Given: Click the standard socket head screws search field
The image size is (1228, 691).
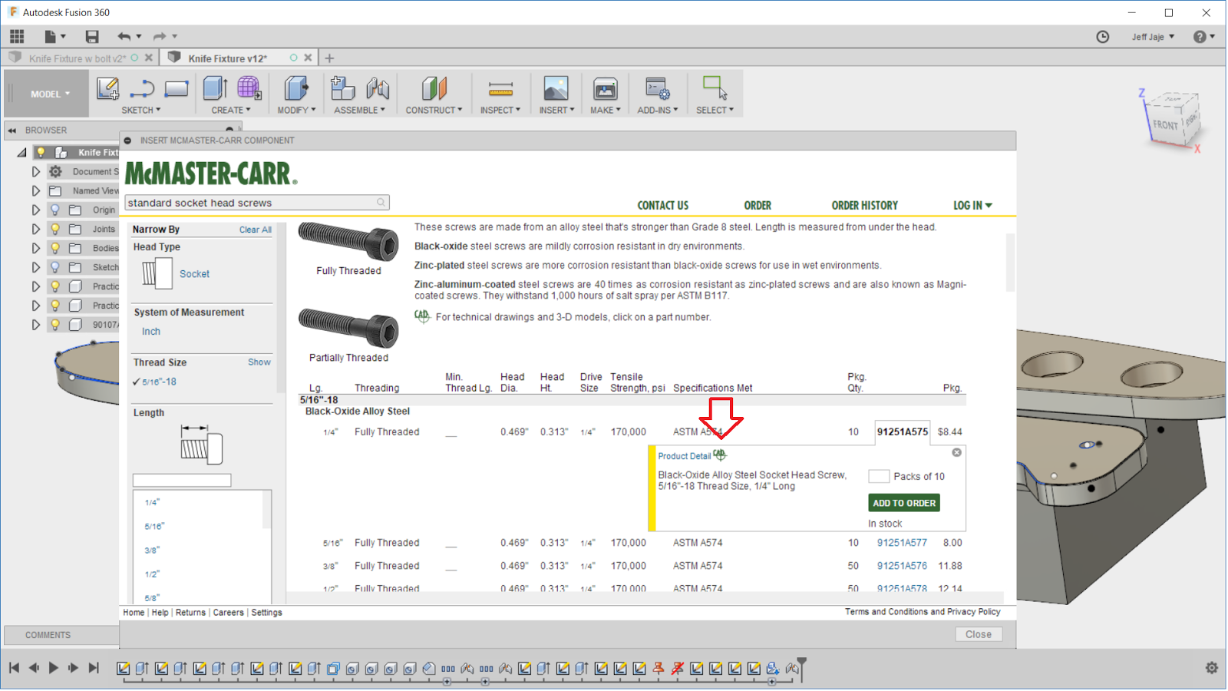Looking at the screenshot, I should tap(253, 202).
